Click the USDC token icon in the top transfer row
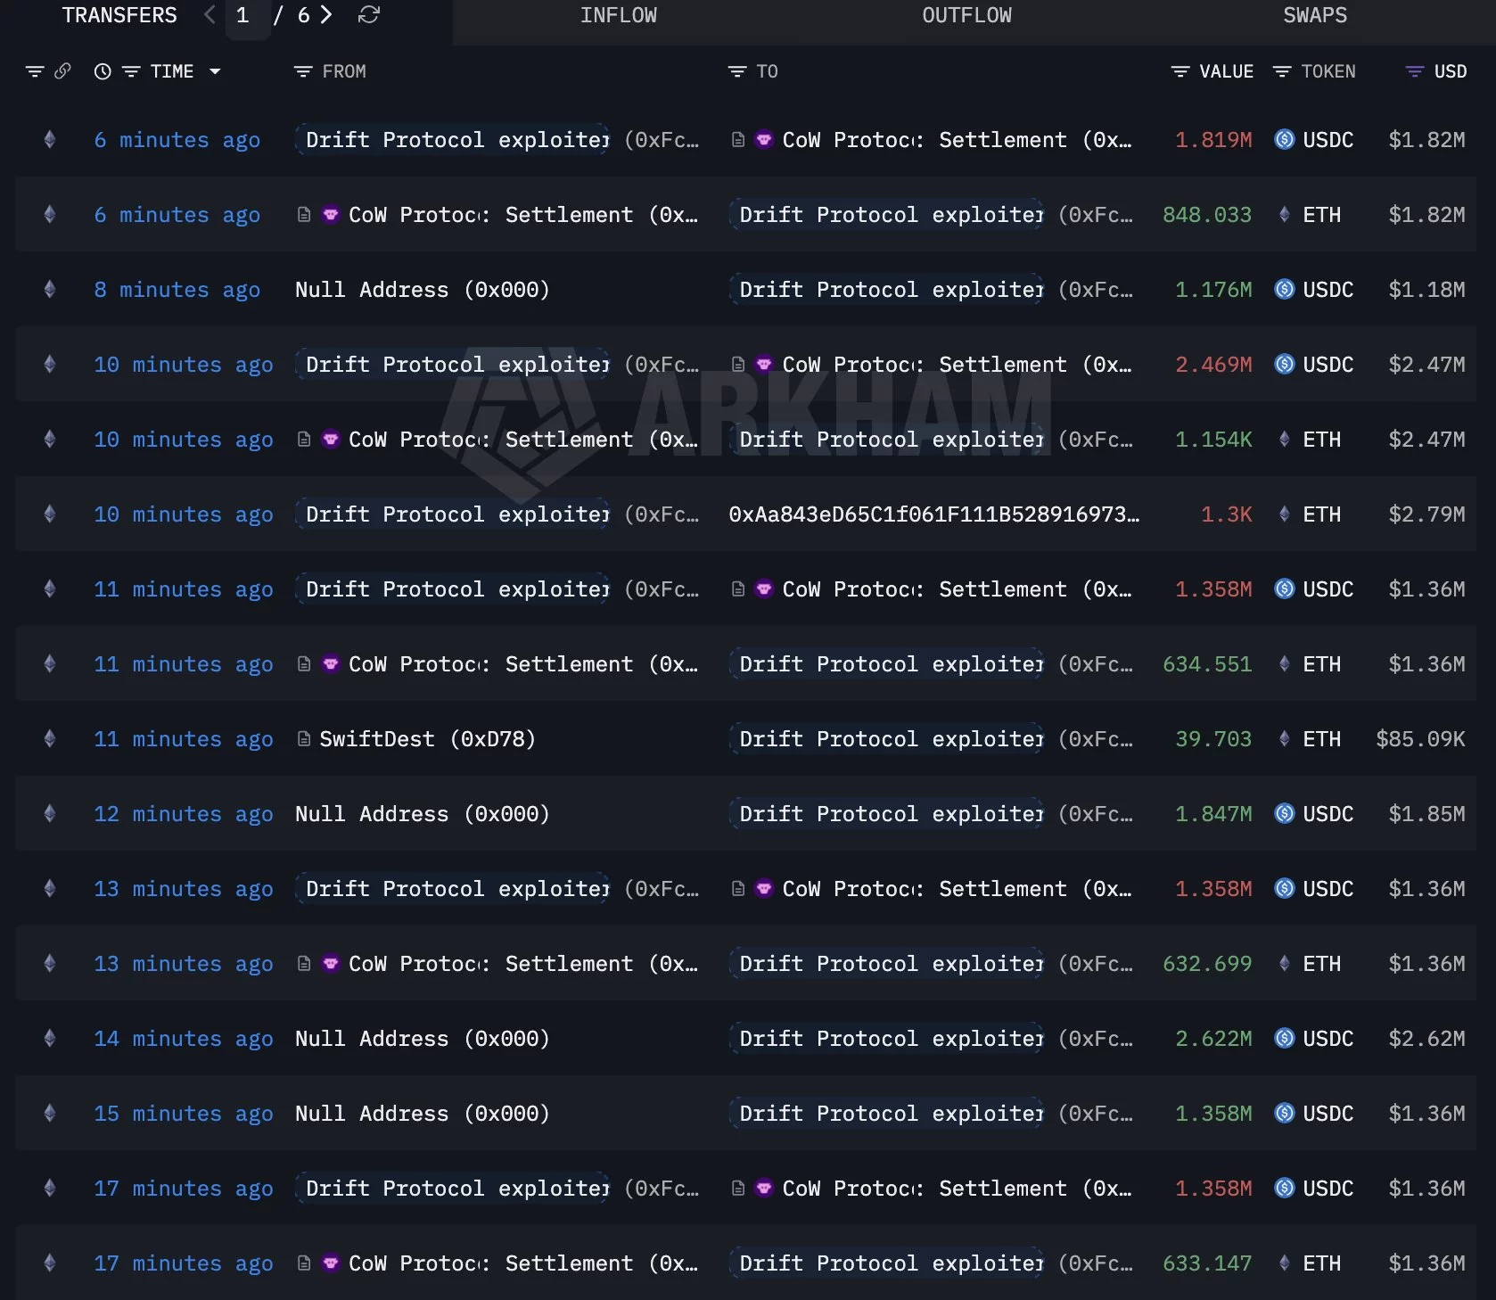This screenshot has width=1496, height=1300. point(1284,139)
